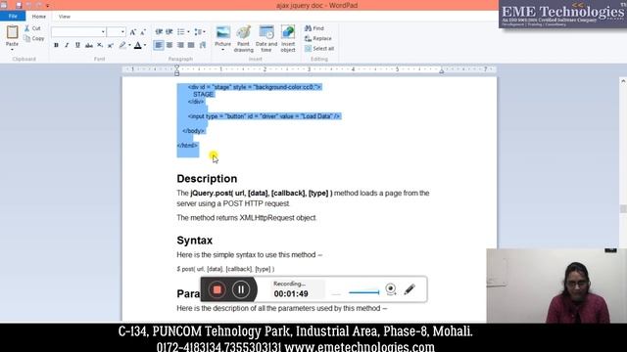Open the list style dropdown arrow

pos(188,32)
